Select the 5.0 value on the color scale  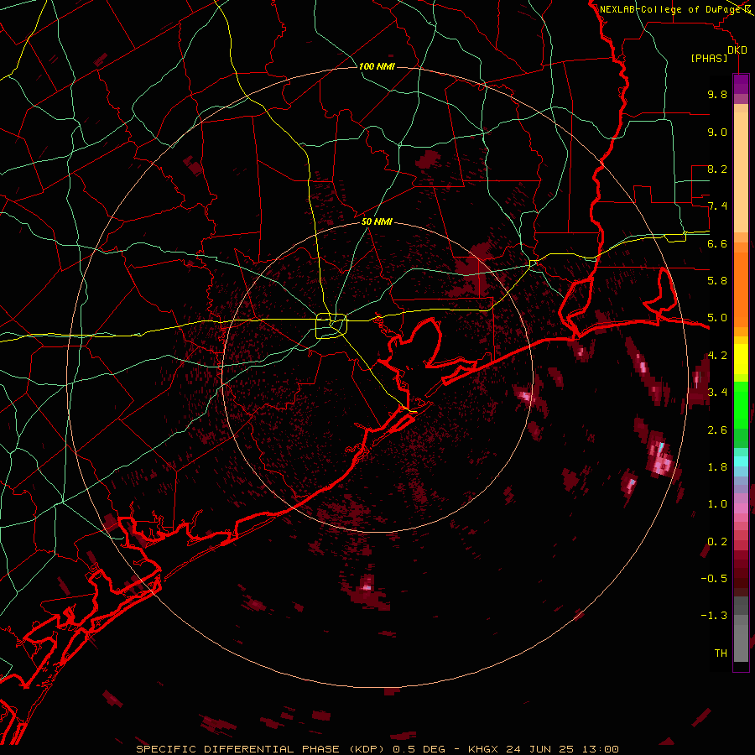717,318
